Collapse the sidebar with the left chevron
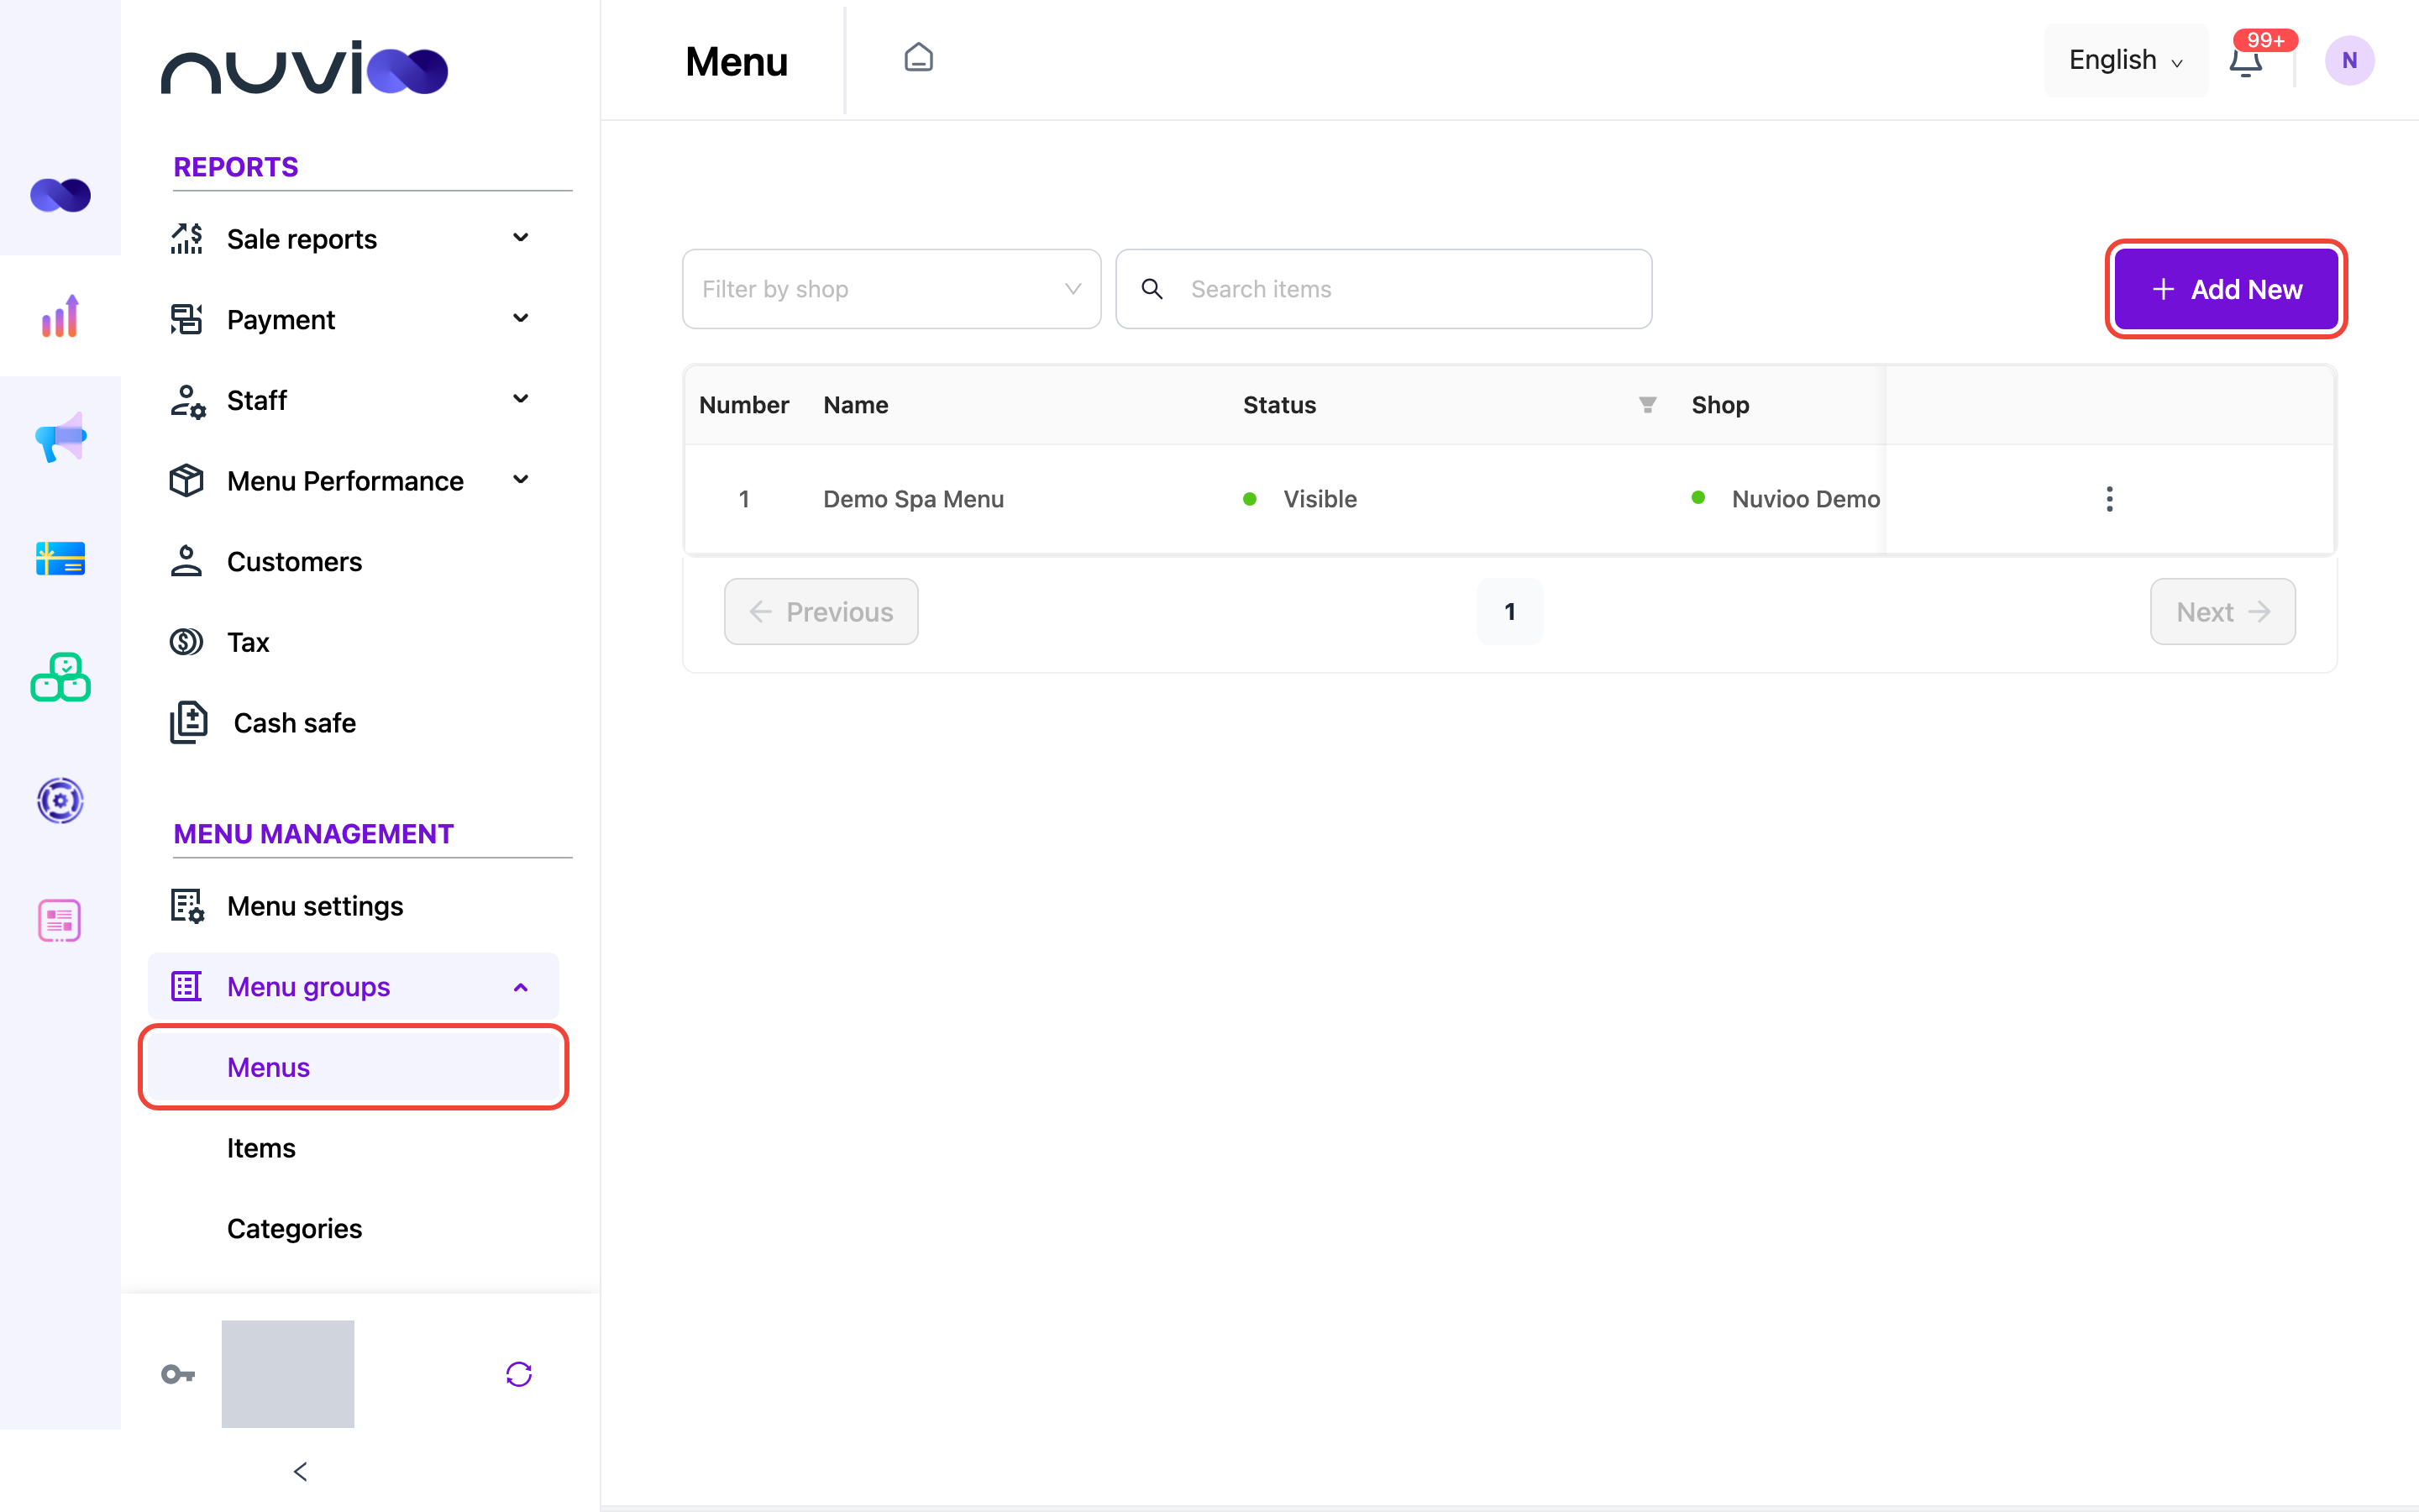Viewport: 2419px width, 1512px height. [x=301, y=1471]
